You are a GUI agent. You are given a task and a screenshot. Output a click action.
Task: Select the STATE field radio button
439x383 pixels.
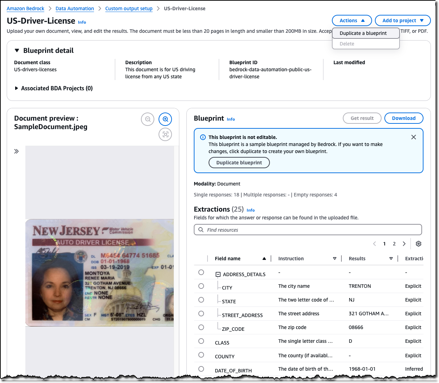point(201,300)
